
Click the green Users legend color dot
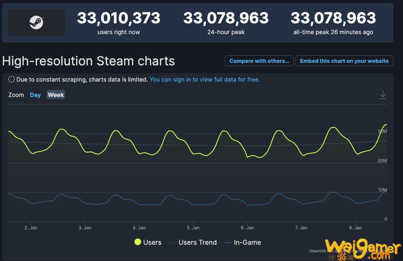[138, 242]
